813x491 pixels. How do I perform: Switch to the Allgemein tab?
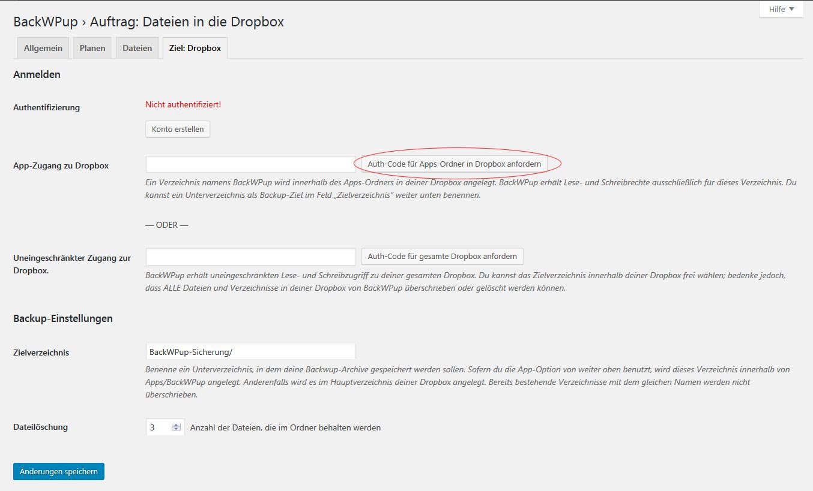(x=43, y=48)
